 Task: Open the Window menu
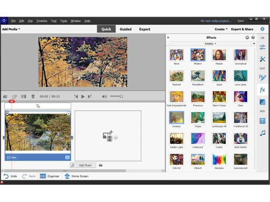coord(76,21)
